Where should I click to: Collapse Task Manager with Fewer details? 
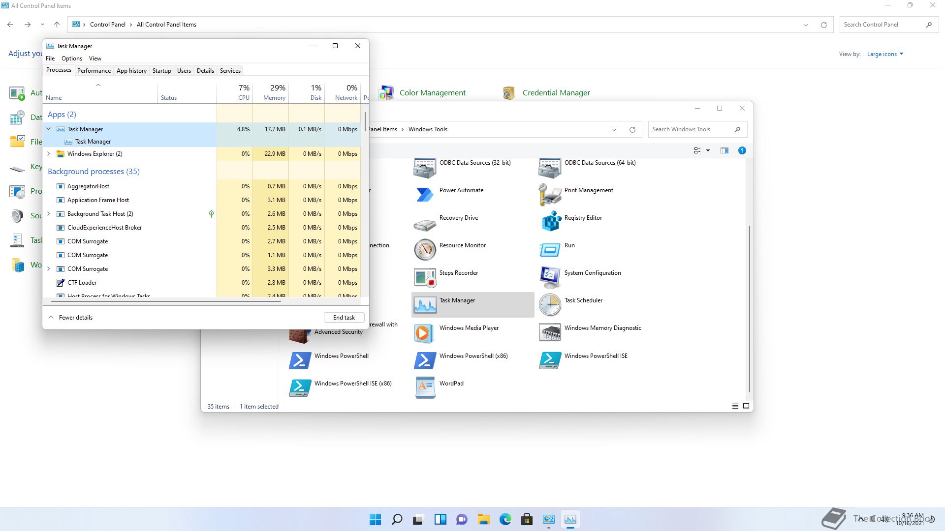[70, 318]
